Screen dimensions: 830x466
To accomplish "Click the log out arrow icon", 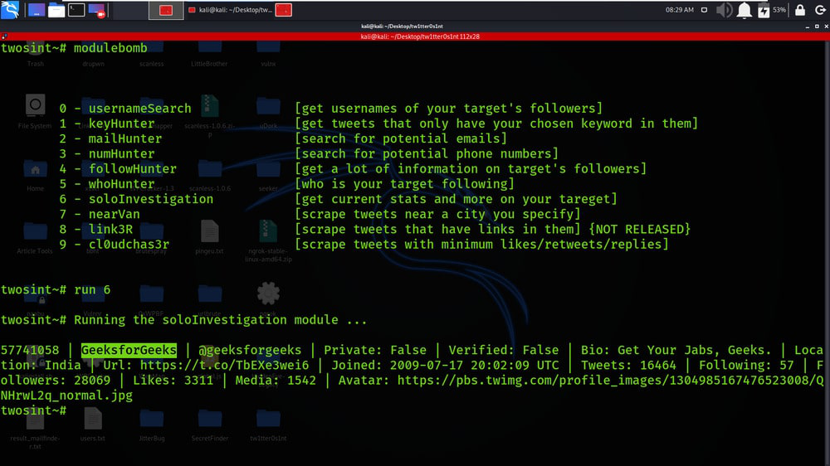I will (x=820, y=10).
